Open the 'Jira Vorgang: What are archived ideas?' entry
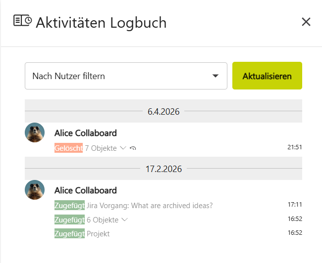Screen dimensions: 322x263 point(150,205)
